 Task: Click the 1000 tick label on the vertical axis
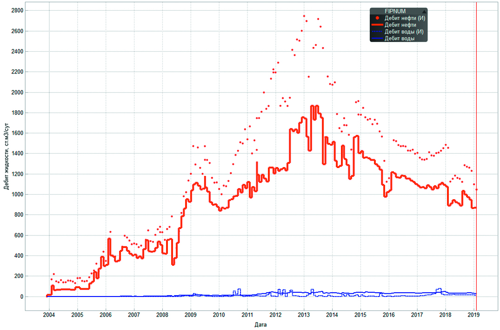click(17, 194)
